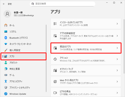Select アカウント in the sidebar
The height and width of the screenshot is (97, 125).
24,62
